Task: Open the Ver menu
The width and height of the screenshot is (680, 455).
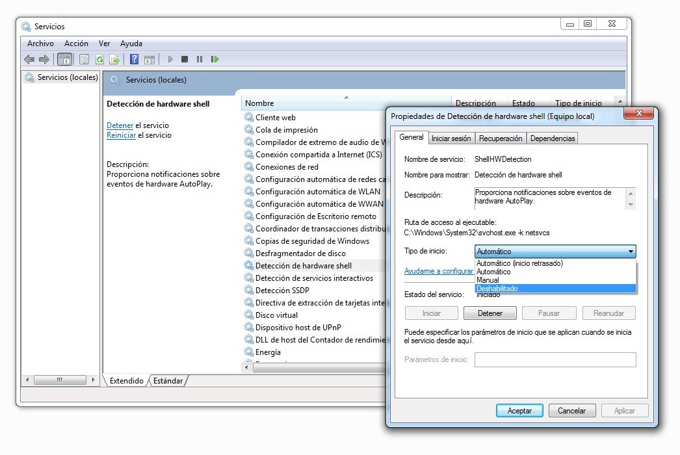Action: click(104, 44)
